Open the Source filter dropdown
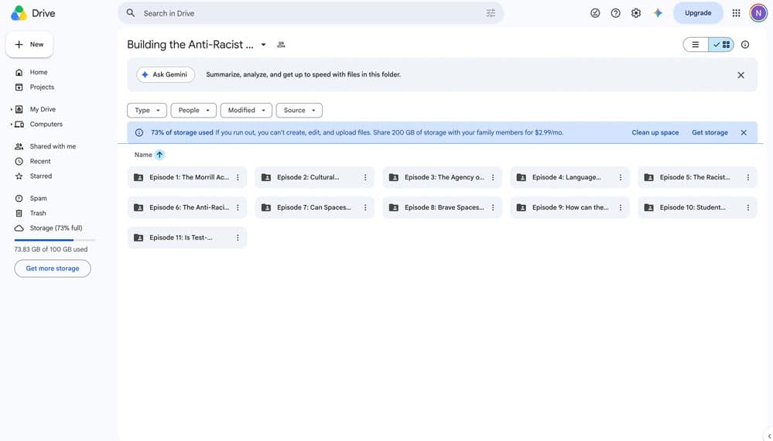The image size is (773, 441). pos(299,111)
